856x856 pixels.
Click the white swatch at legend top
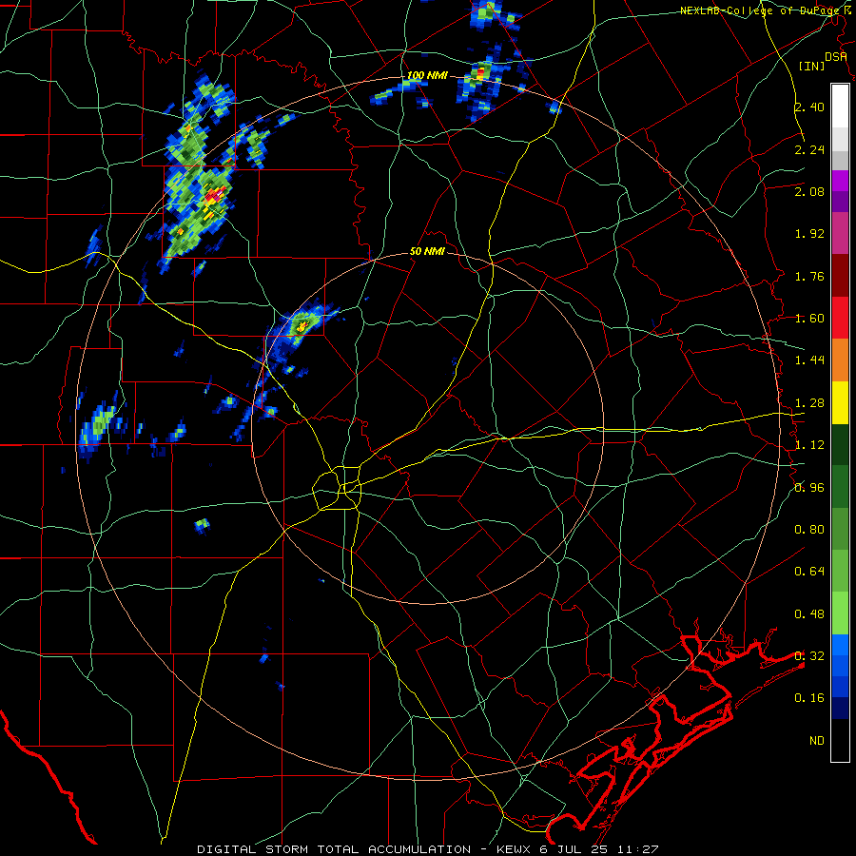(x=840, y=106)
